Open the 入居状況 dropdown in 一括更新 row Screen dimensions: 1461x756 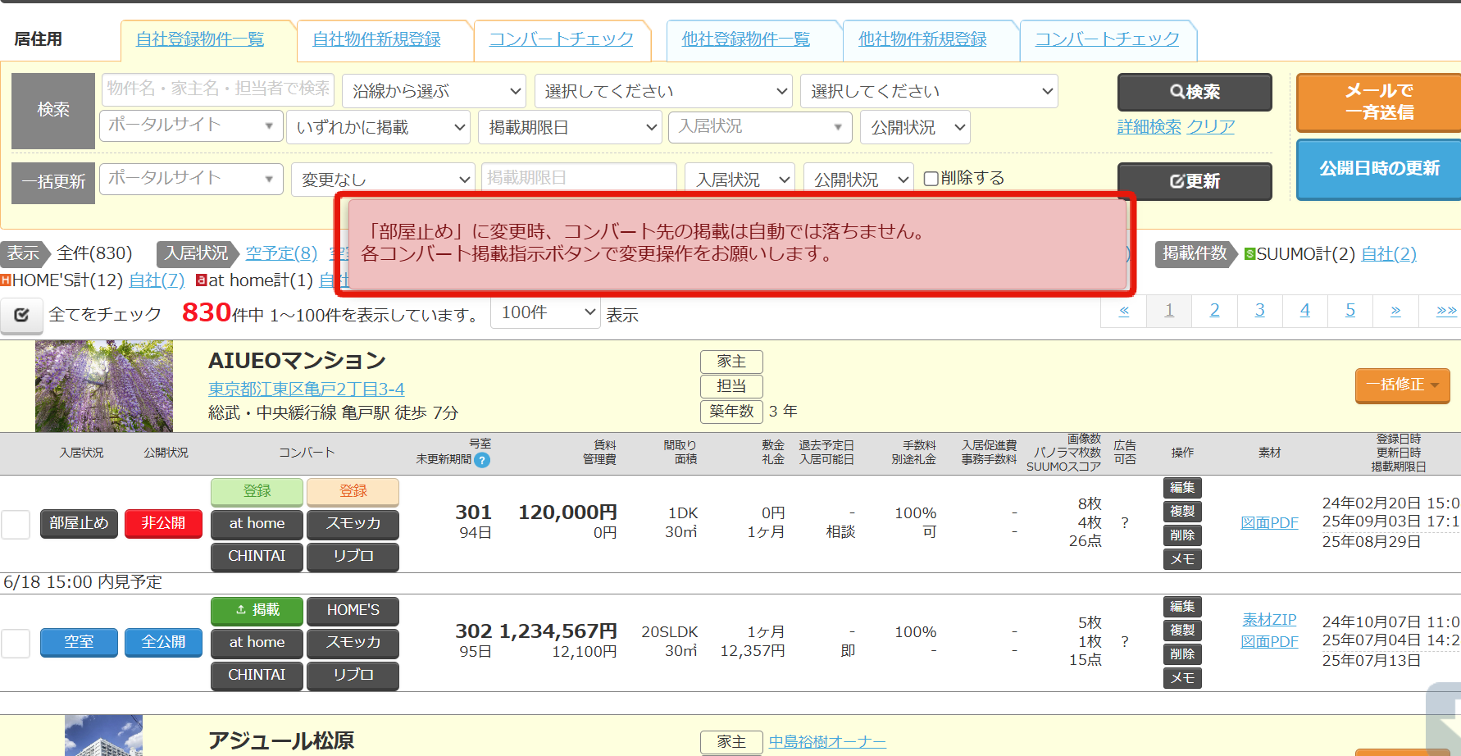740,180
